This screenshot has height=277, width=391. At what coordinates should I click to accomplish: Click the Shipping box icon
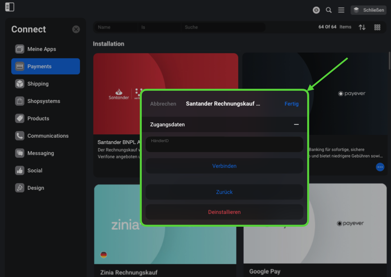click(20, 84)
